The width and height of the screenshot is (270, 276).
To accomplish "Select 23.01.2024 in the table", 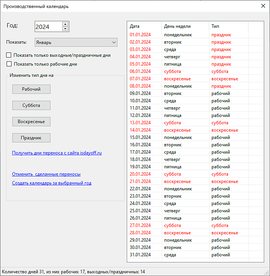I will pos(195,196).
